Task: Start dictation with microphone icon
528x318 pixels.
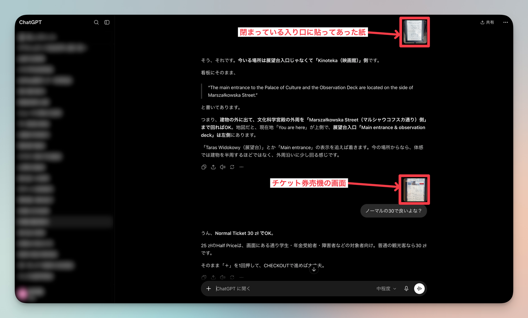Action: pyautogui.click(x=406, y=289)
